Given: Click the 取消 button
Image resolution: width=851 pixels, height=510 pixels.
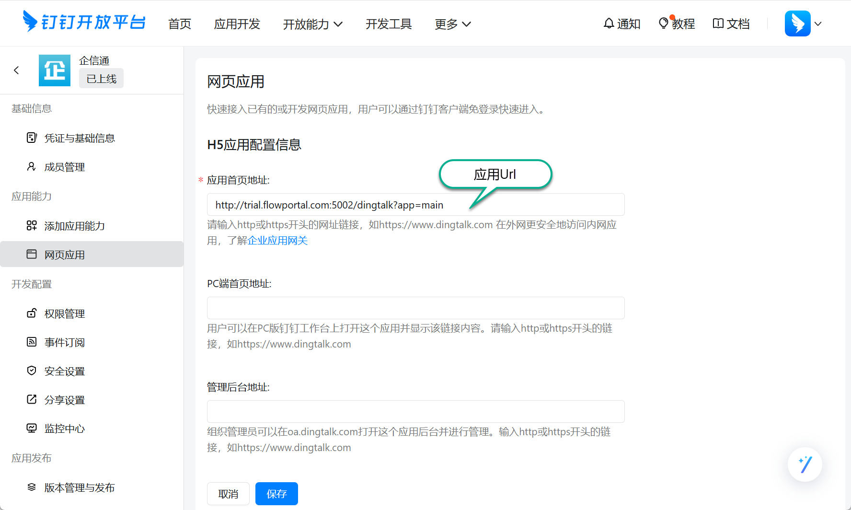Looking at the screenshot, I should click(x=228, y=494).
